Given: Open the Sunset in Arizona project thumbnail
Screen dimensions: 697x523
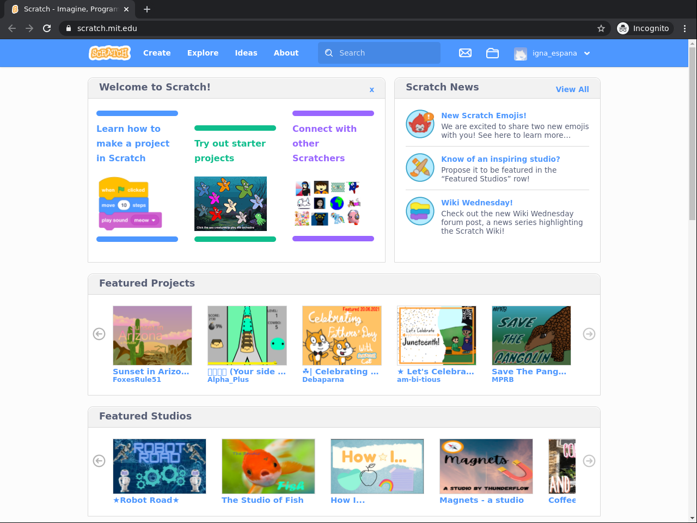Looking at the screenshot, I should [x=152, y=336].
